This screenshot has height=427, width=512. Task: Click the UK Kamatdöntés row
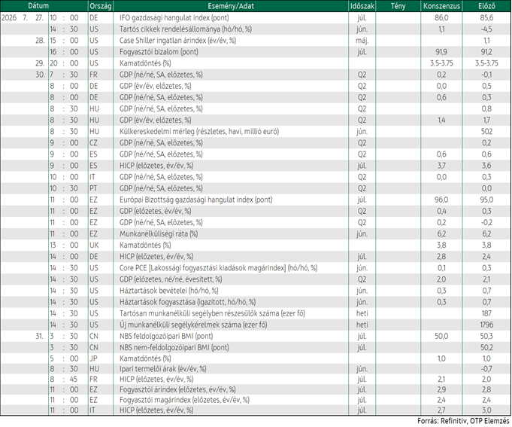point(256,246)
